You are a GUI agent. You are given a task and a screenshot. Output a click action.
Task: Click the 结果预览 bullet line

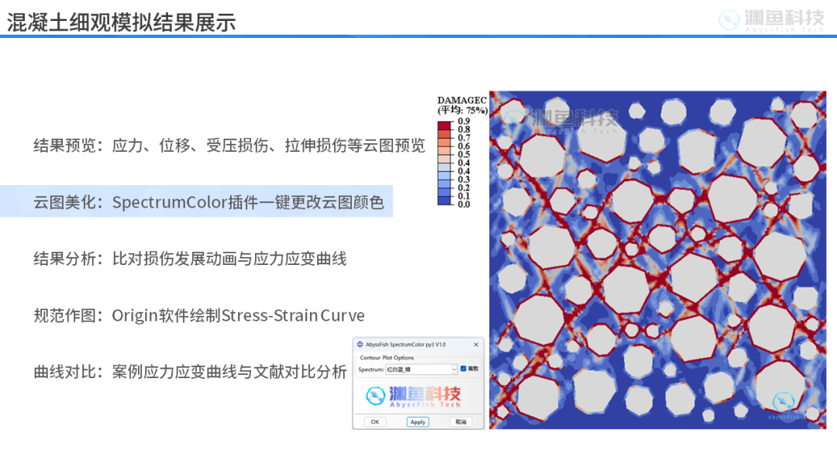click(x=229, y=145)
